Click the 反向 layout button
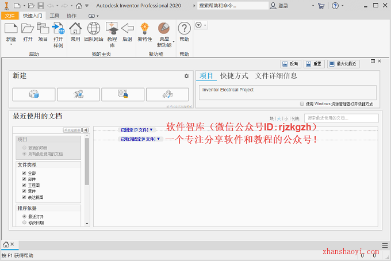 [x=290, y=64]
